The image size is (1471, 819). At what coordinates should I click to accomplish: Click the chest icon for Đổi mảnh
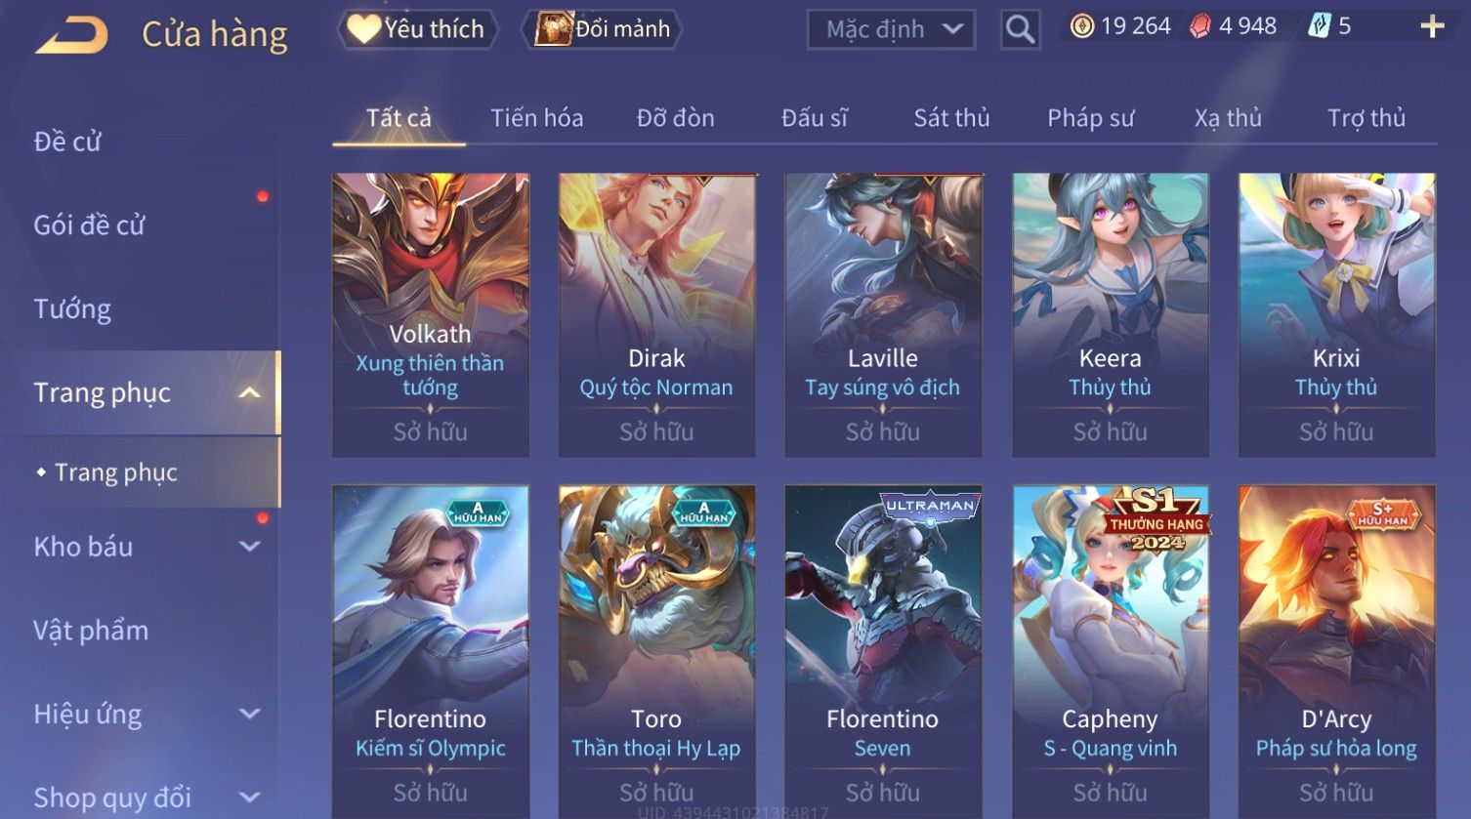click(x=553, y=28)
